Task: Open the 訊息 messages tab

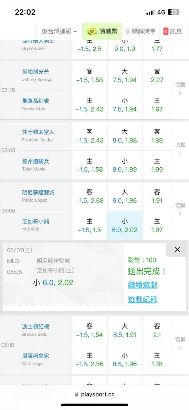Action: click(x=173, y=32)
